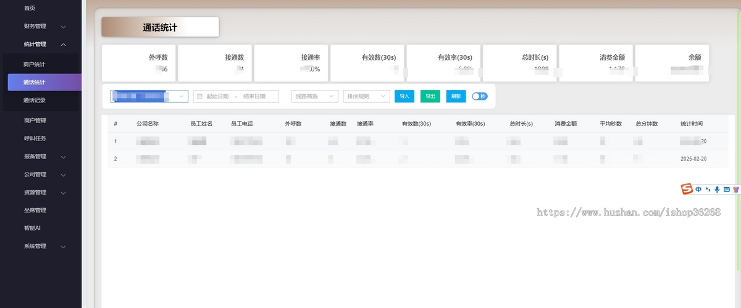Click the Sogou input method logo
The height and width of the screenshot is (308, 741).
(686, 189)
